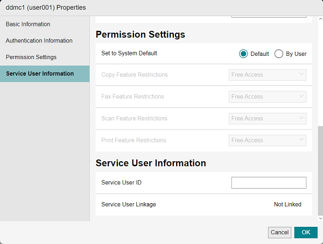This screenshot has height=244, width=323.
Task: Click the Set to System Default label
Action: (x=129, y=53)
